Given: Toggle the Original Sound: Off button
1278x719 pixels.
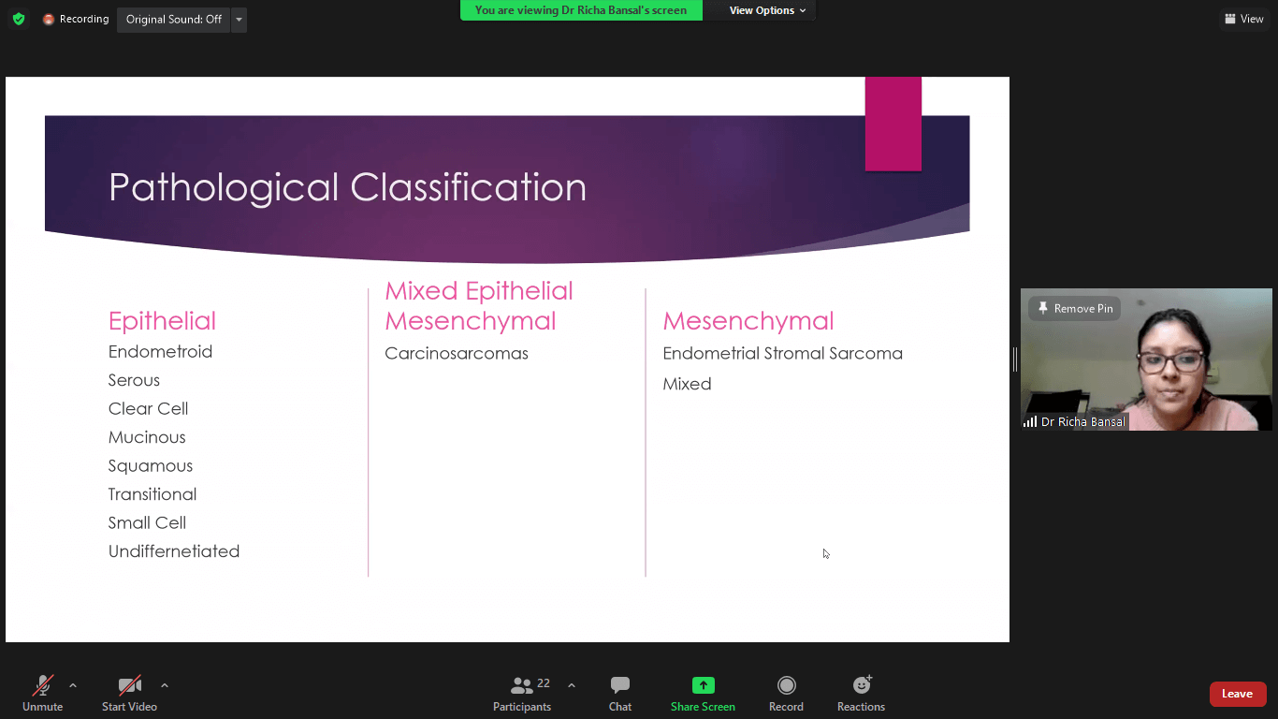Looking at the screenshot, I should coord(173,20).
